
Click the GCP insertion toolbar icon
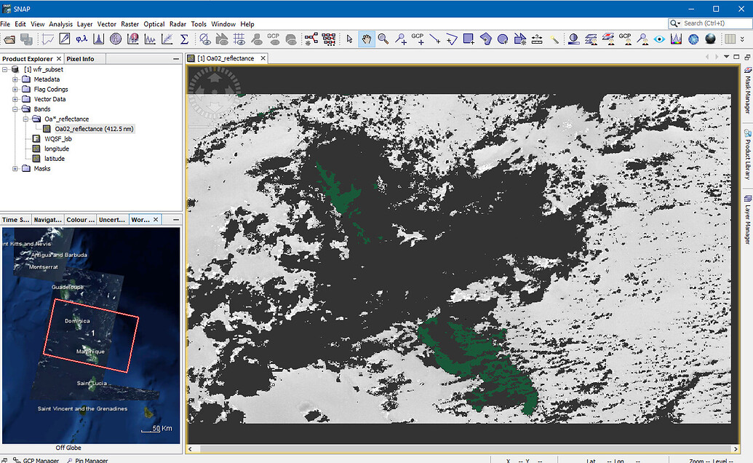[x=419, y=39]
